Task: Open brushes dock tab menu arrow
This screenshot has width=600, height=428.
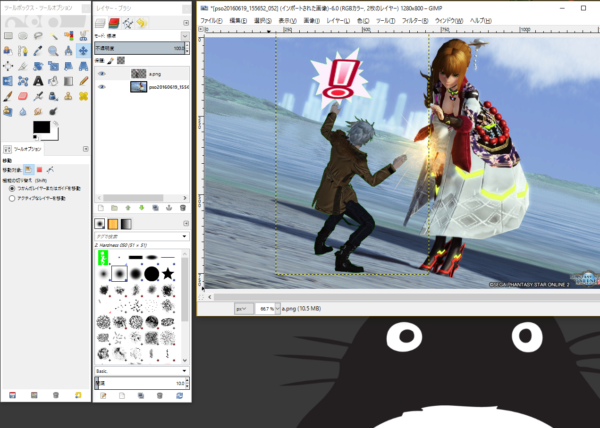Action: tap(186, 223)
